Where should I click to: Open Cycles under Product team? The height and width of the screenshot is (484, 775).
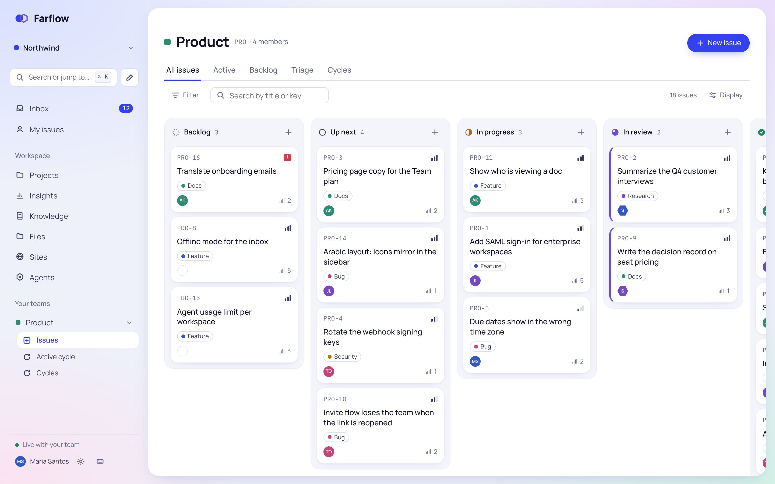pyautogui.click(x=78, y=373)
